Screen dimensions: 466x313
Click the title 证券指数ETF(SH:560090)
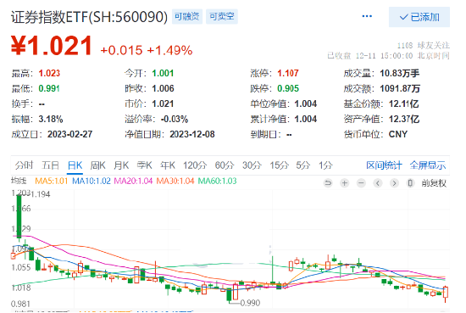click(90, 17)
